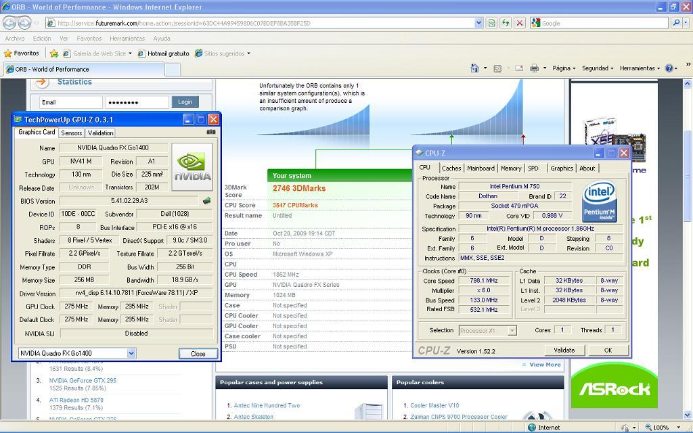This screenshot has height=433, width=693.
Task: Open Favoritos star button
Action: (21, 53)
